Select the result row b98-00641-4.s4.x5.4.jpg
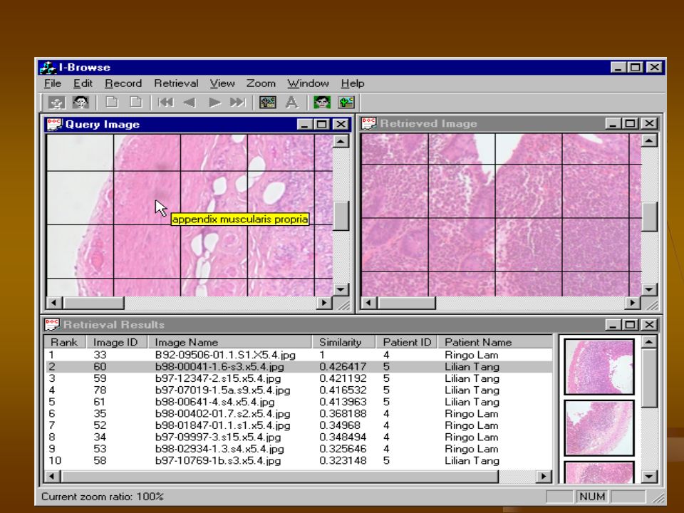The height and width of the screenshot is (513, 684). 299,402
